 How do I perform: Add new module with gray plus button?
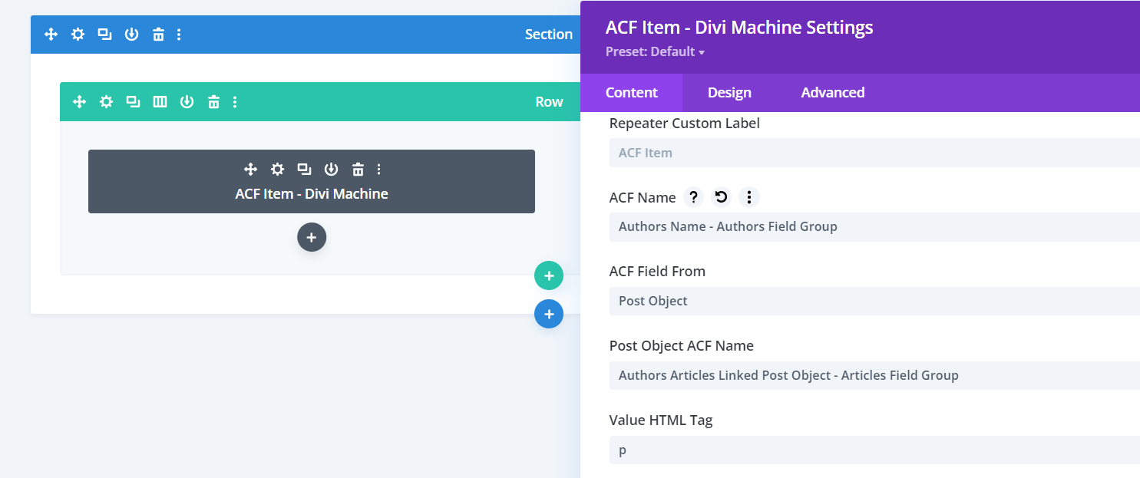coord(312,238)
